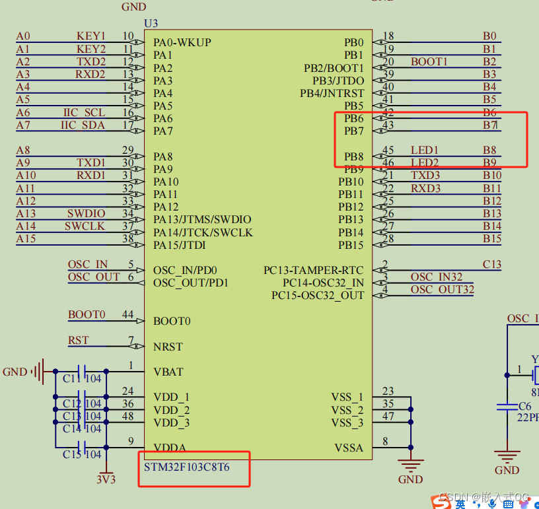Screen dimensions: 539x509
Task: Click the punctuation mode icon in IME bar
Action: click(476, 504)
